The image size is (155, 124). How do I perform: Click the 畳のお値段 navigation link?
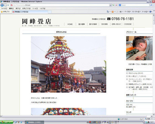click(93, 24)
